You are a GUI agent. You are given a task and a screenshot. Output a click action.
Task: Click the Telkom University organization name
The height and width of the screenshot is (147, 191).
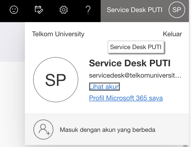(58, 34)
